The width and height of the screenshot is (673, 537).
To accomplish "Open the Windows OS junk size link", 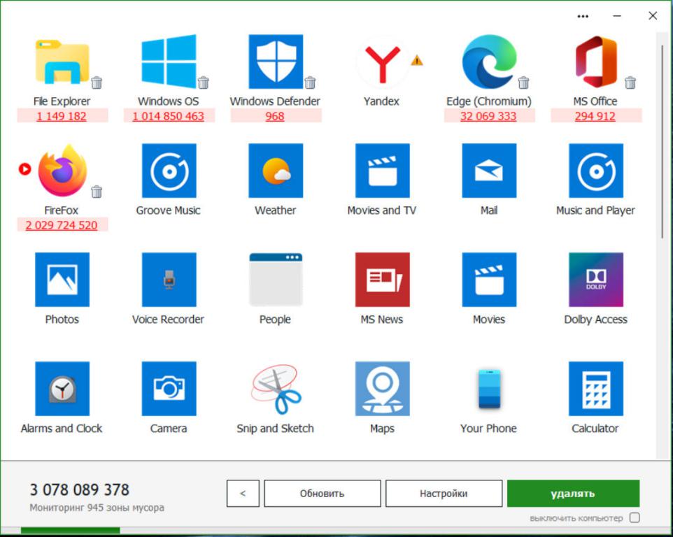I will click(169, 116).
